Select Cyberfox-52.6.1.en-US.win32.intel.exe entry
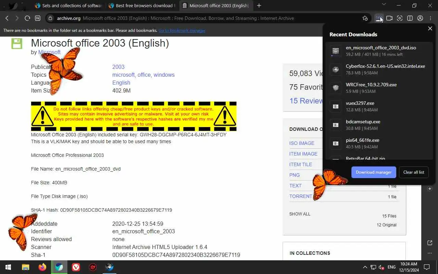 pyautogui.click(x=379, y=70)
